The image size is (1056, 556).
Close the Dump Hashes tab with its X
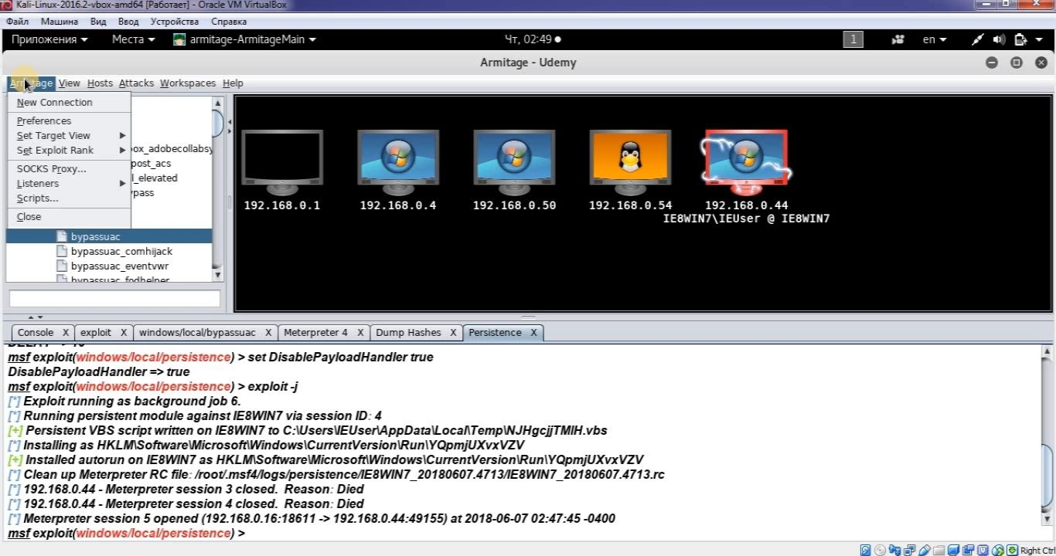(453, 333)
